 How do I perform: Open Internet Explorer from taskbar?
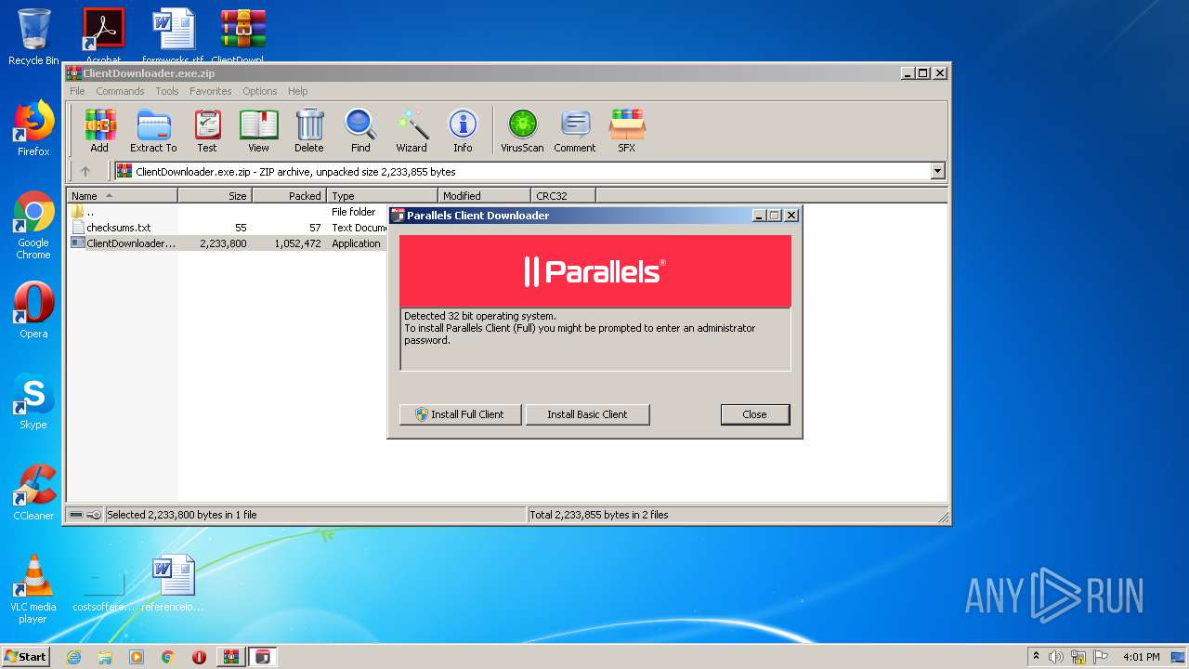pos(73,657)
